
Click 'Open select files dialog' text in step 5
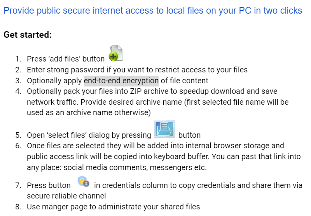(89, 135)
